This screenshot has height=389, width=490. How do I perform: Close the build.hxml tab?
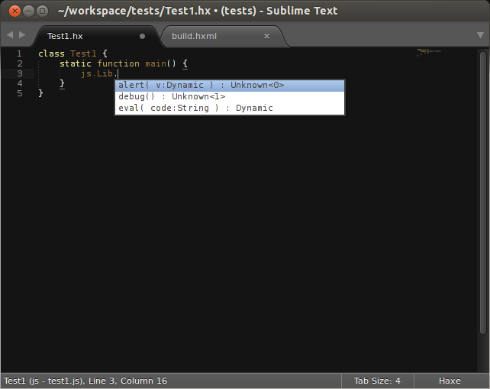coord(266,37)
